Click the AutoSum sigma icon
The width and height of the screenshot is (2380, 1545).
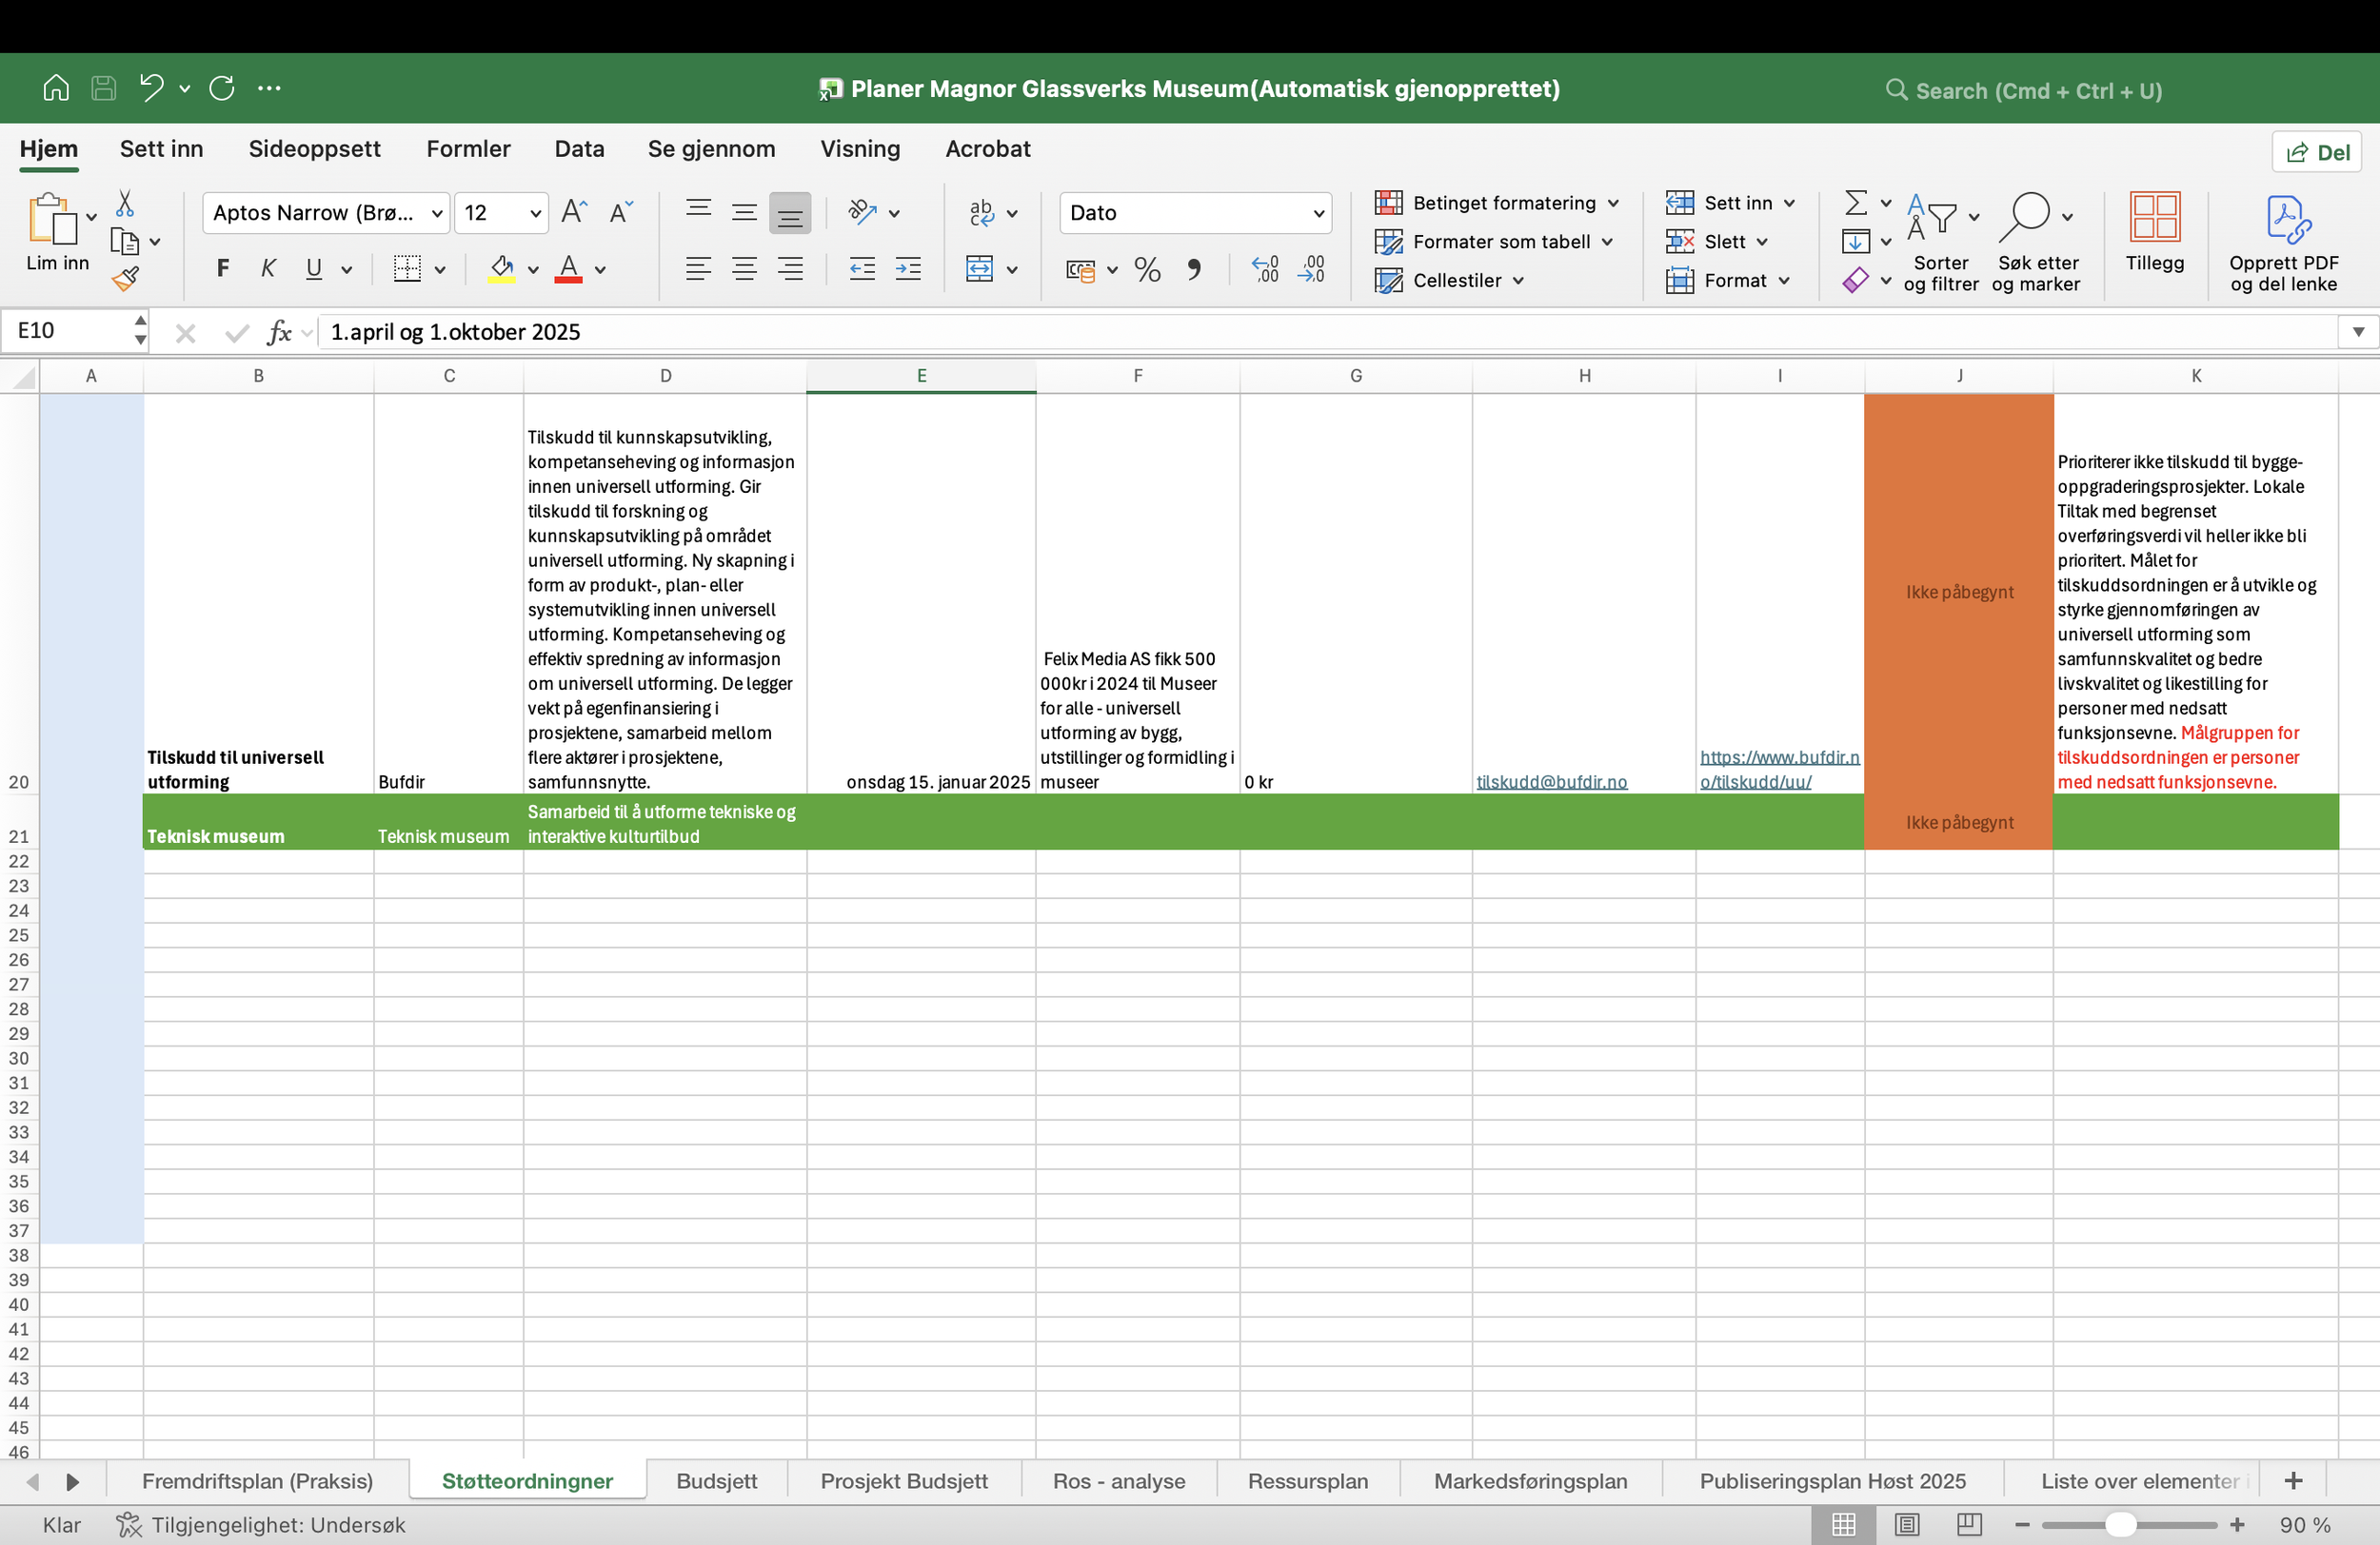pyautogui.click(x=1855, y=203)
